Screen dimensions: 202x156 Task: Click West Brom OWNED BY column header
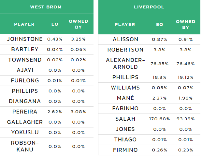pos(79,24)
